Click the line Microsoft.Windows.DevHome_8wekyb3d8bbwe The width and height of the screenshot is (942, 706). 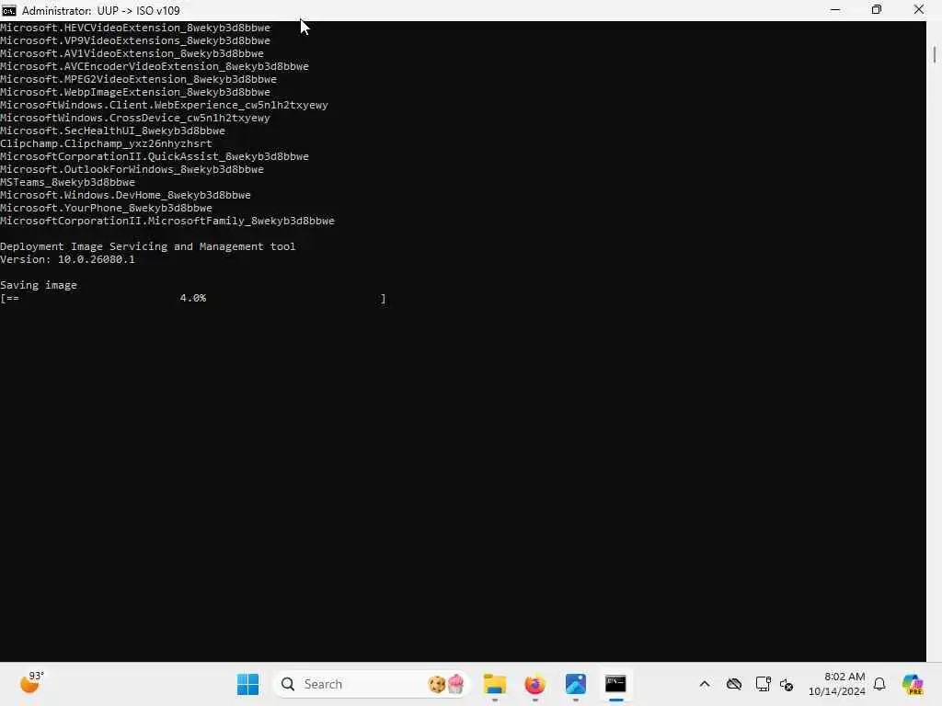point(125,195)
